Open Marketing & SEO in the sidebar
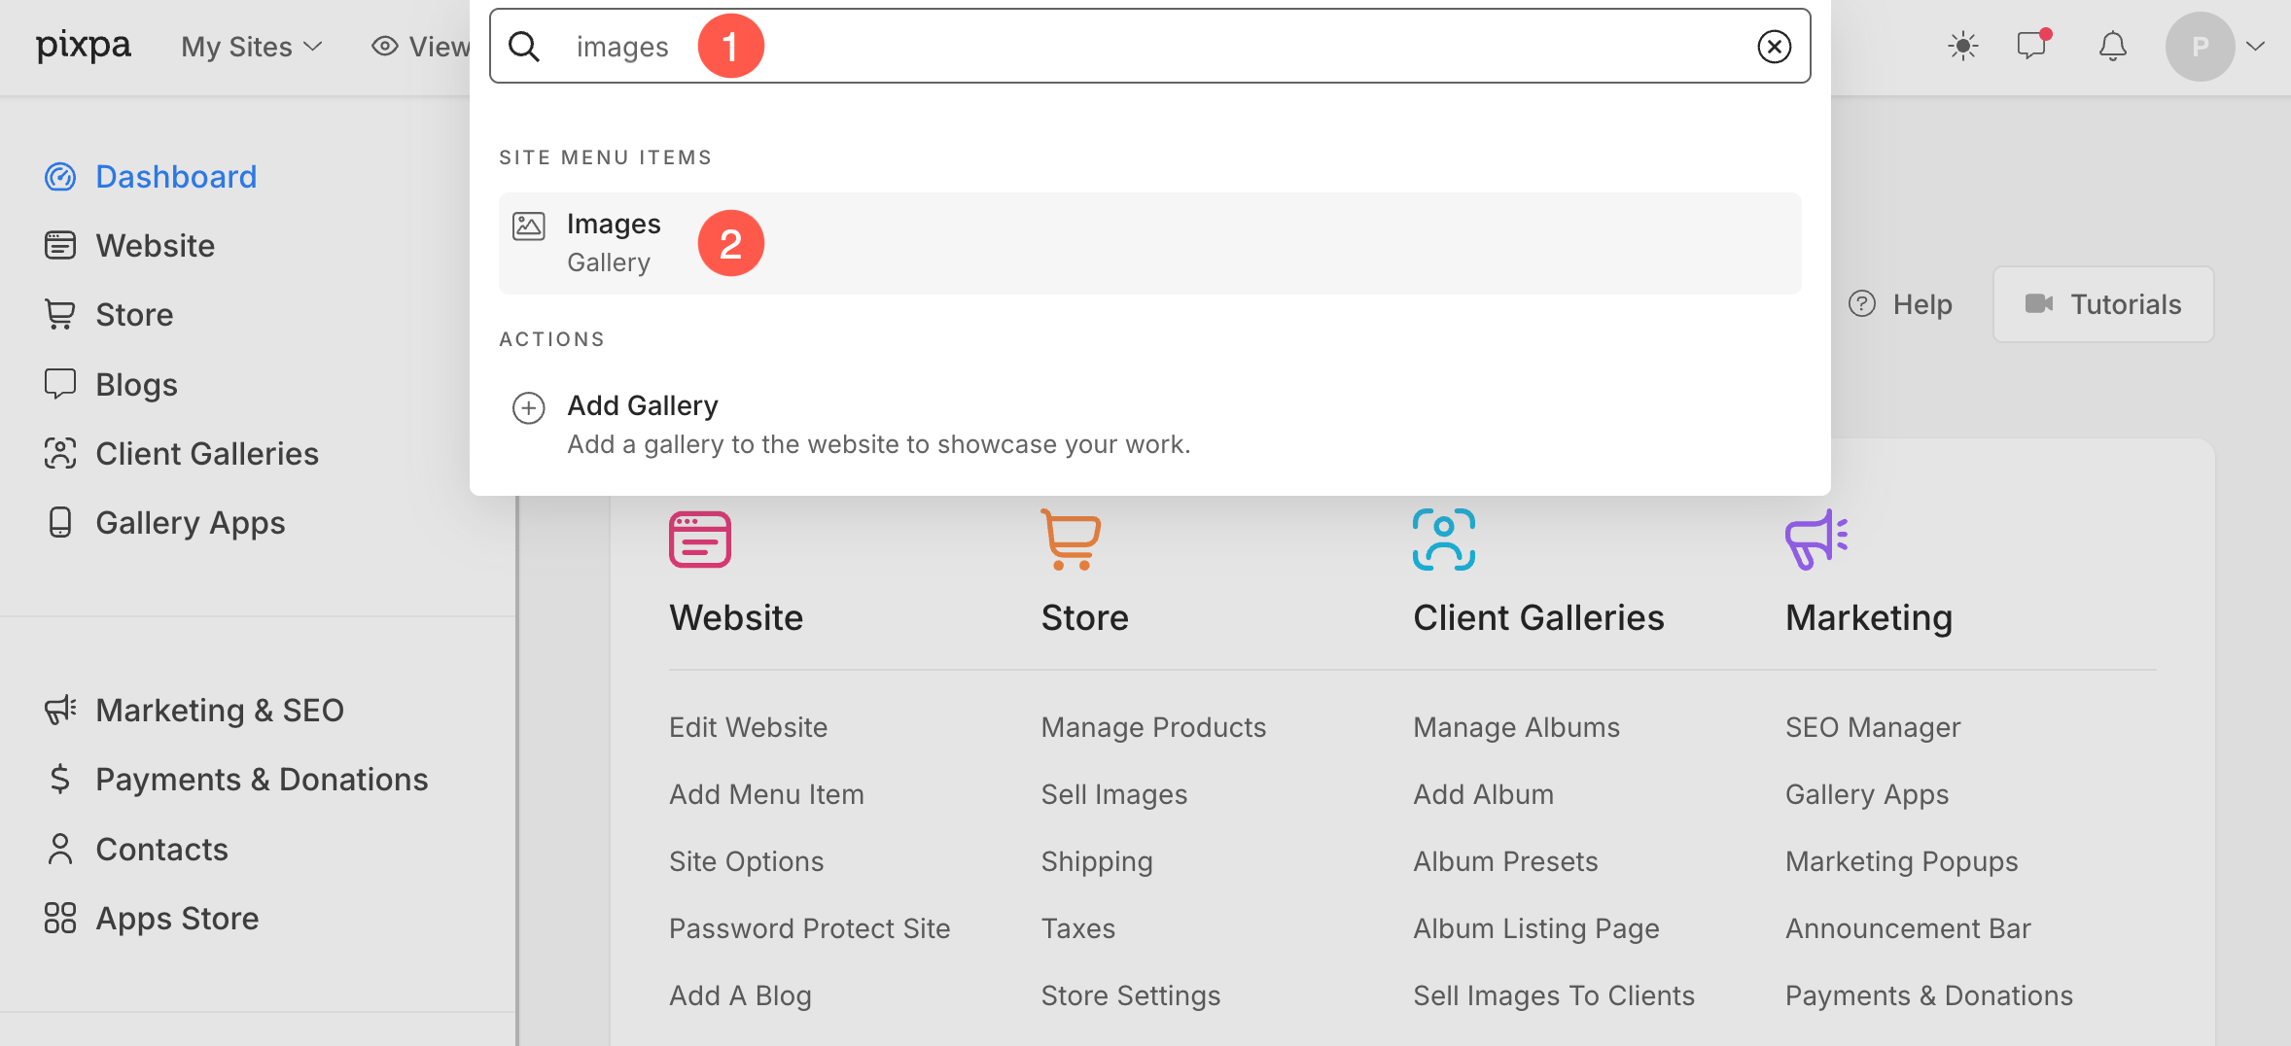Viewport: 2291px width, 1046px height. (220, 711)
